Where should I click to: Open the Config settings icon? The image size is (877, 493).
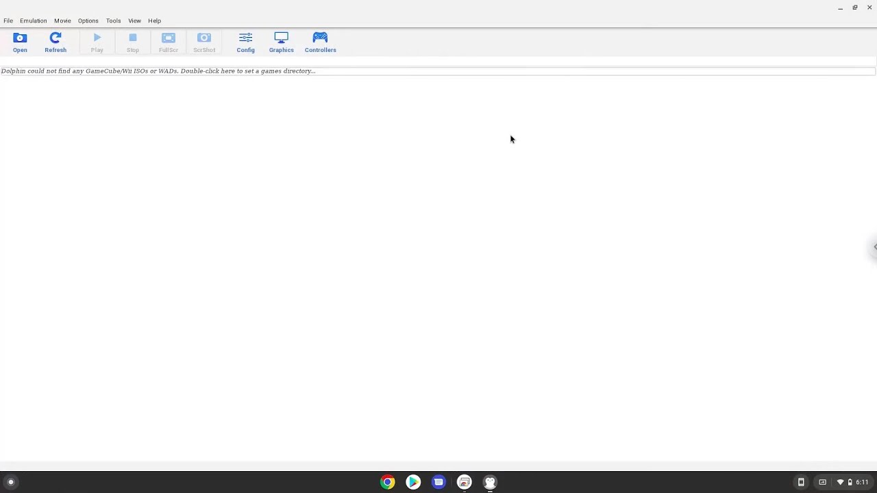tap(245, 42)
